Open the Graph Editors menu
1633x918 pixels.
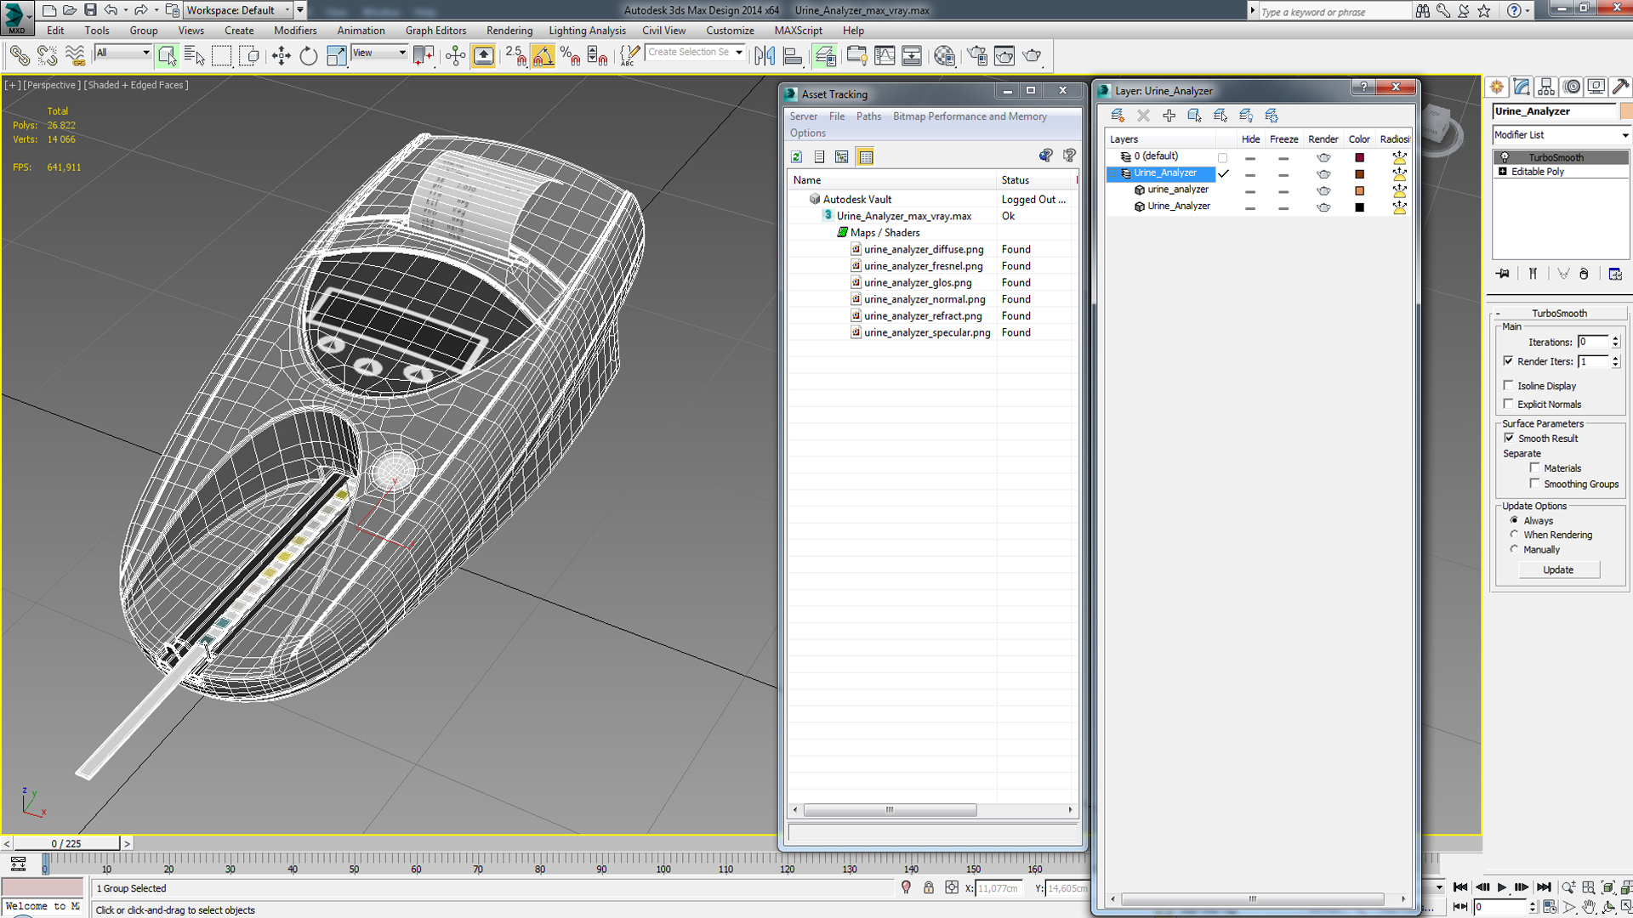435,31
